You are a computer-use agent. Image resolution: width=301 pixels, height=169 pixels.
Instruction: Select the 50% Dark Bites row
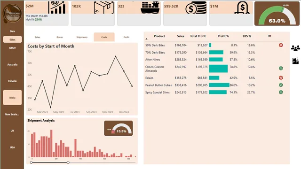click(214, 45)
